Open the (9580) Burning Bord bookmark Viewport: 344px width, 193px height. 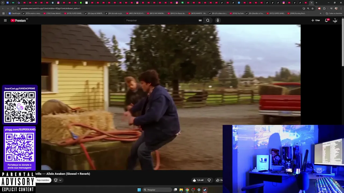296,13
